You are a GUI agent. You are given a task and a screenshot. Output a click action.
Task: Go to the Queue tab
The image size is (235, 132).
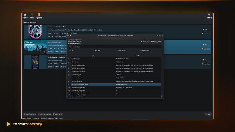click(39, 16)
